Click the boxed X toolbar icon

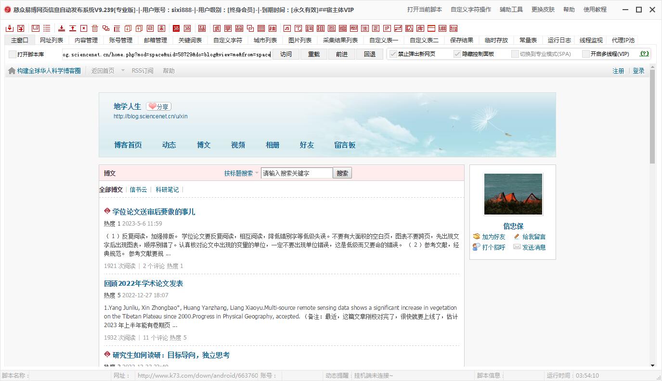[x=84, y=28]
